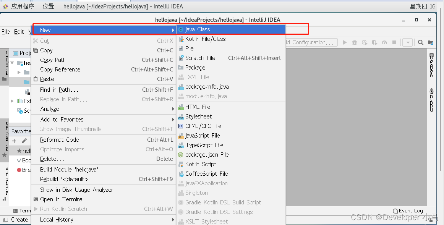
Task: Click the Project view header dropdown
Action: (22, 53)
